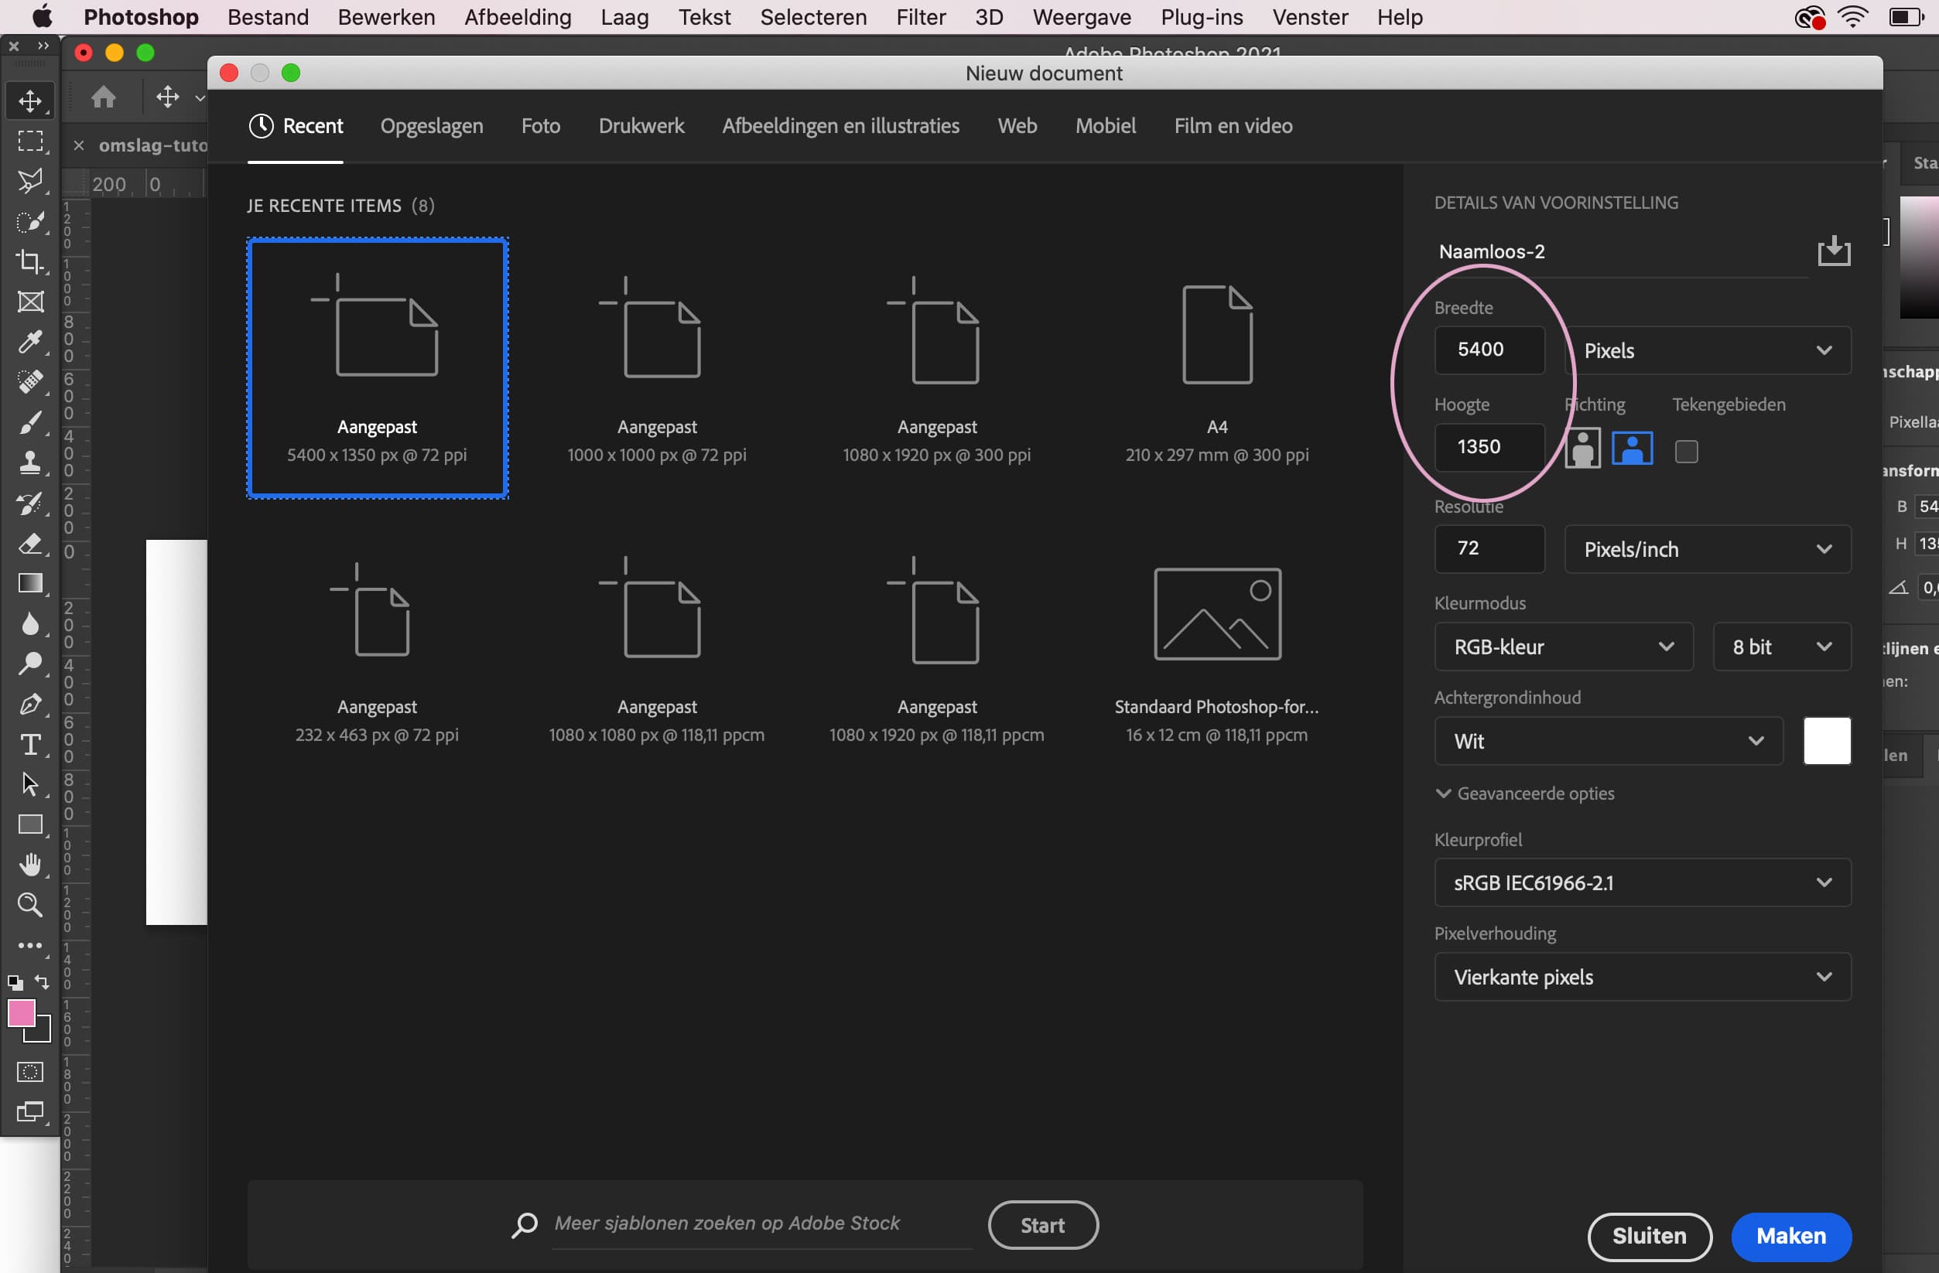Open the RGB-kleur color mode dropdown

pos(1563,647)
